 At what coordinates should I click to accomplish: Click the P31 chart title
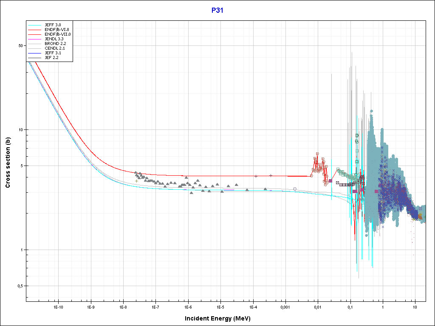pyautogui.click(x=217, y=11)
